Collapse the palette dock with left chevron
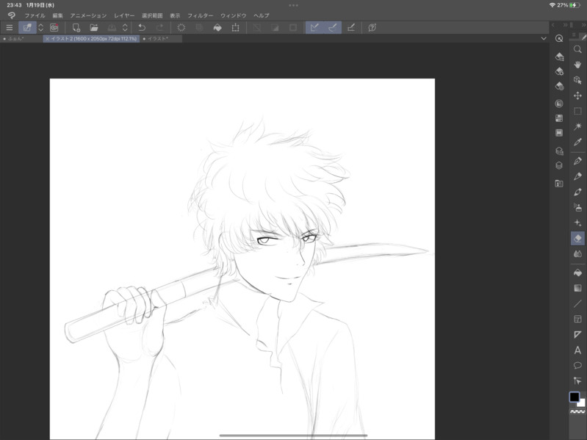Screen dimensions: 587x440 click(x=553, y=25)
